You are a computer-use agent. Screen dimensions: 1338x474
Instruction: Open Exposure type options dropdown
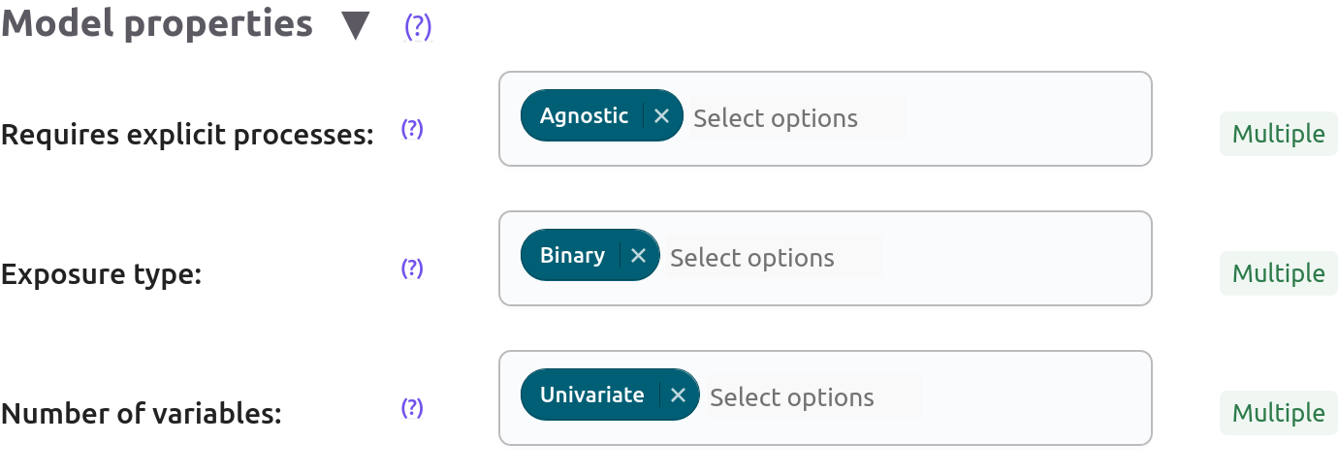click(774, 258)
